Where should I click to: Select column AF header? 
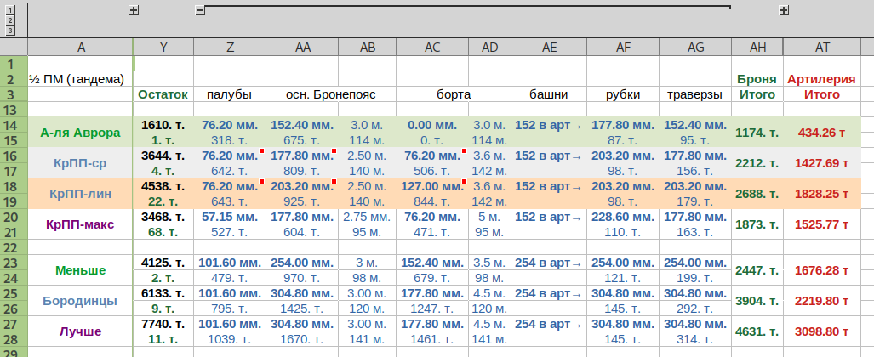pyautogui.click(x=623, y=48)
